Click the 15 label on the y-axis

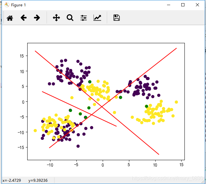coord(22,56)
